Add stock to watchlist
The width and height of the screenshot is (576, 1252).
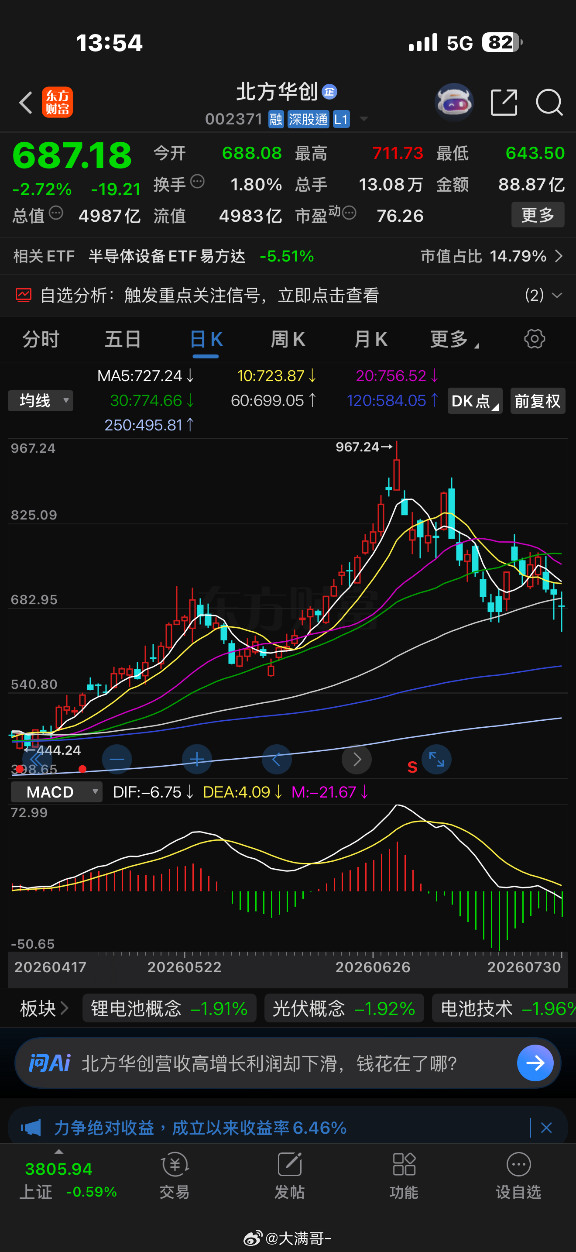click(519, 1176)
